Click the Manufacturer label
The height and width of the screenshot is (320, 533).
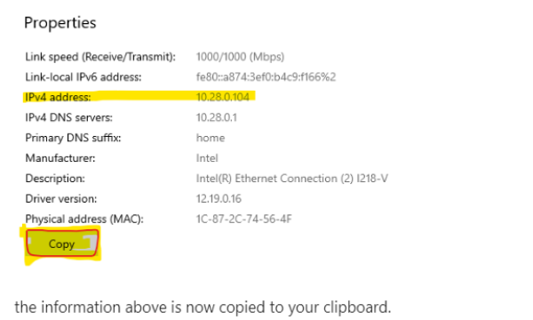pos(60,158)
